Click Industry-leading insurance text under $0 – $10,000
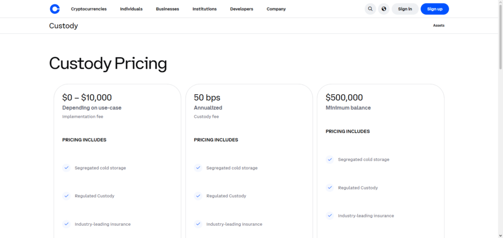Screen dimensions: 503x238 point(103,224)
